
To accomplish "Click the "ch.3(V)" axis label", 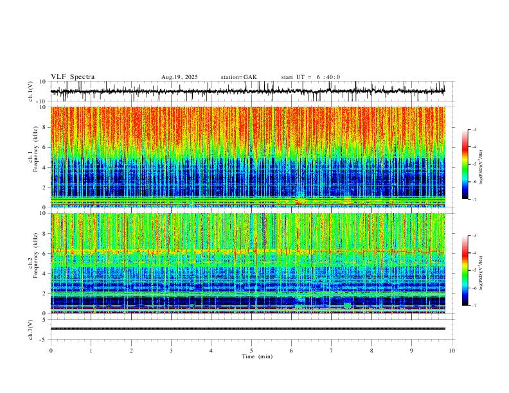I will 31,330.
